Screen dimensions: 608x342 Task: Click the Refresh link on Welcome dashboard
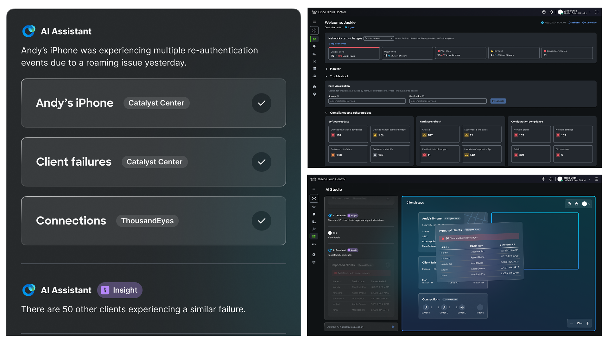pos(574,22)
